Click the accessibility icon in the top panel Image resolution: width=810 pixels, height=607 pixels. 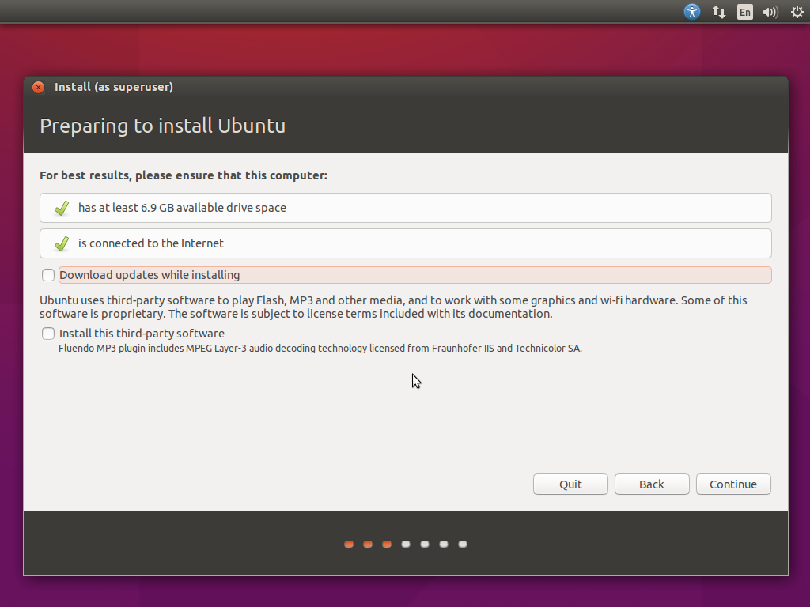click(691, 12)
